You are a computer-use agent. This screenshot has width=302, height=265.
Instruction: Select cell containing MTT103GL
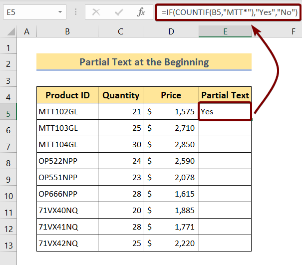67,128
